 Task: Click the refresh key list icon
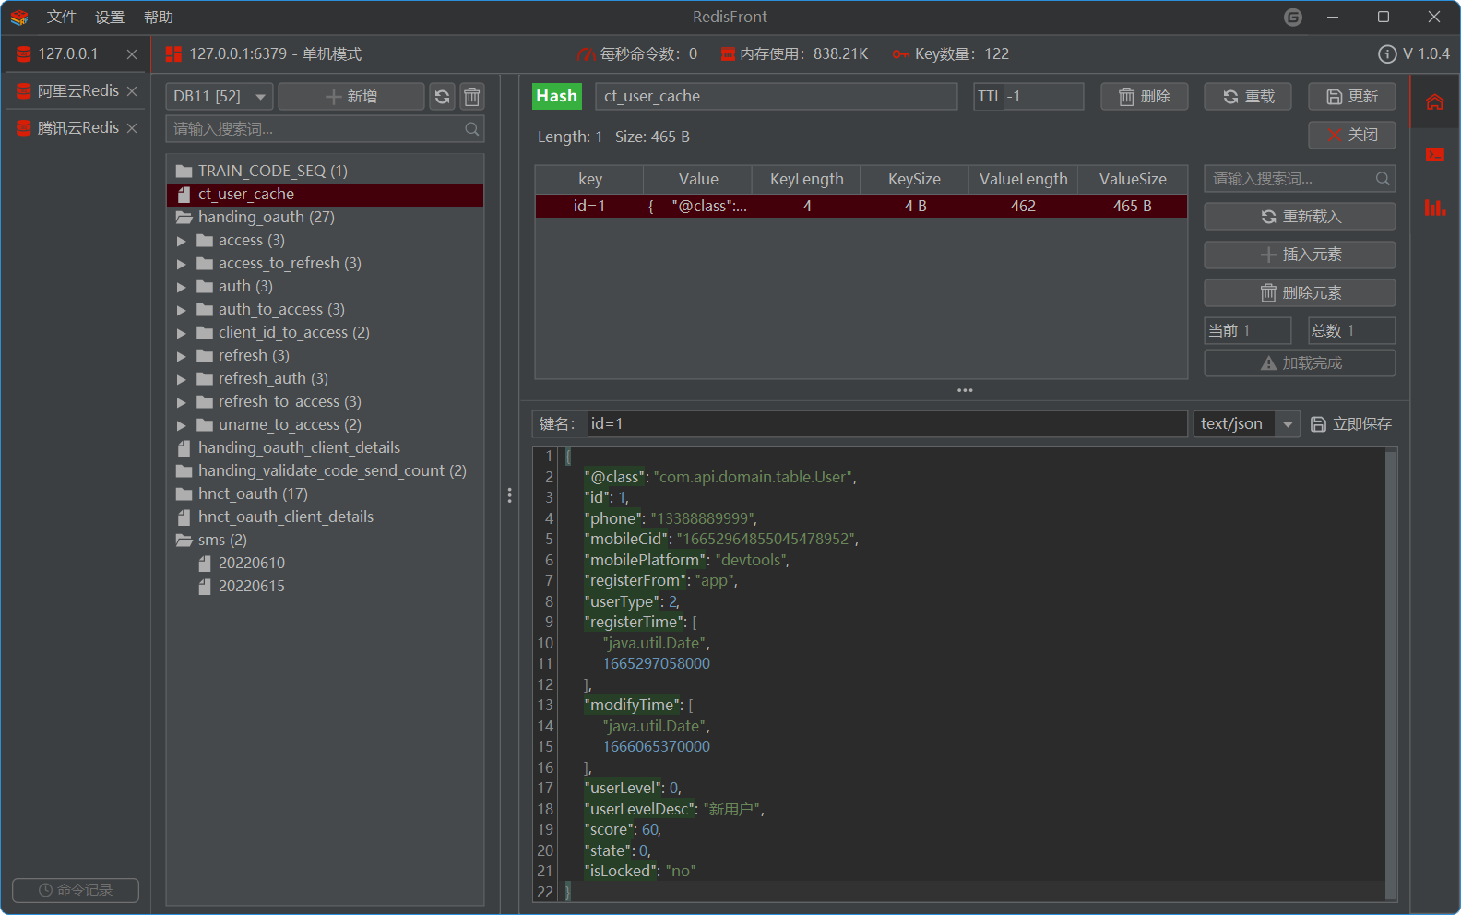point(443,97)
